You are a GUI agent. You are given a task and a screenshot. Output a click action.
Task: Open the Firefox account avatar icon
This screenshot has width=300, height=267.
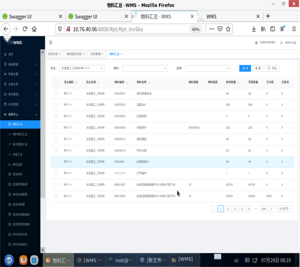click(x=282, y=29)
